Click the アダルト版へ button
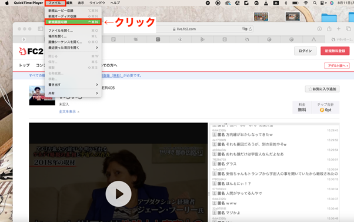Image resolution: width=354 pixels, height=222 pixels. pyautogui.click(x=336, y=65)
